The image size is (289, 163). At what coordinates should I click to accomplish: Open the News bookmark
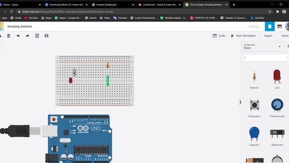(105, 18)
